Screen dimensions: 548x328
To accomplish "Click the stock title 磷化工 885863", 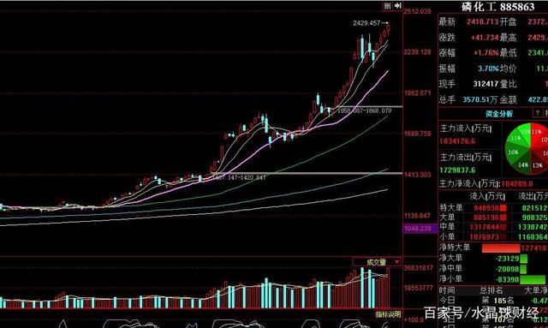I will click(x=498, y=7).
